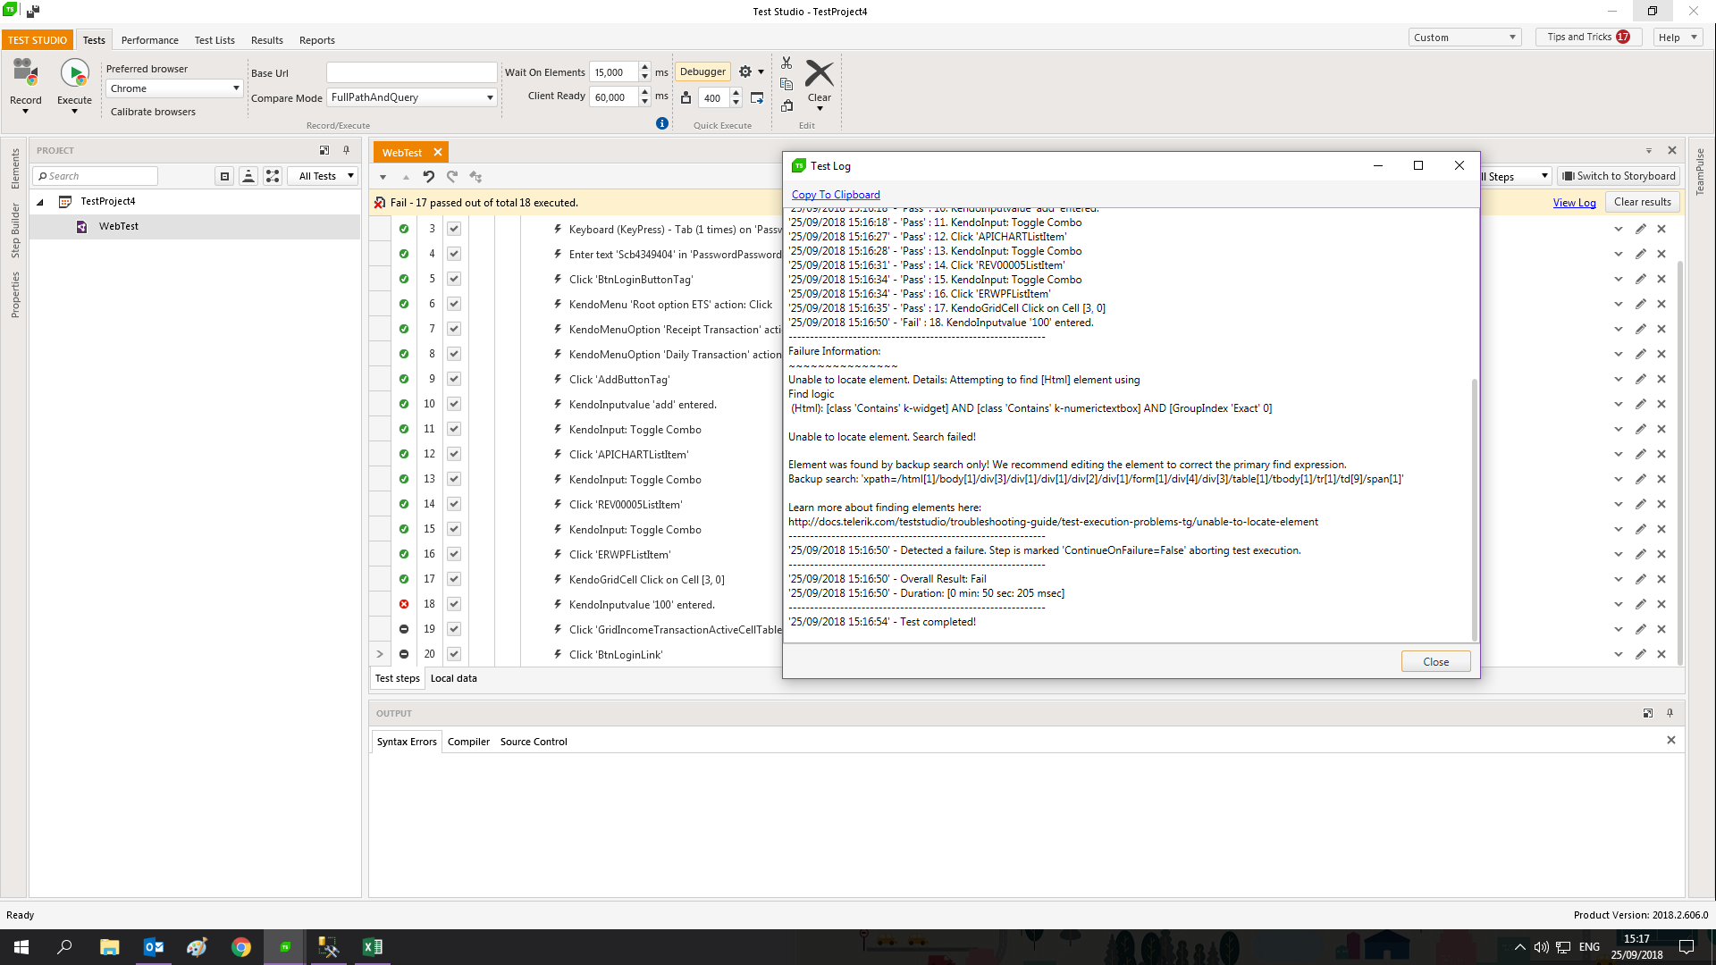Click the Test Log vertical scrollbar

tap(1474, 509)
